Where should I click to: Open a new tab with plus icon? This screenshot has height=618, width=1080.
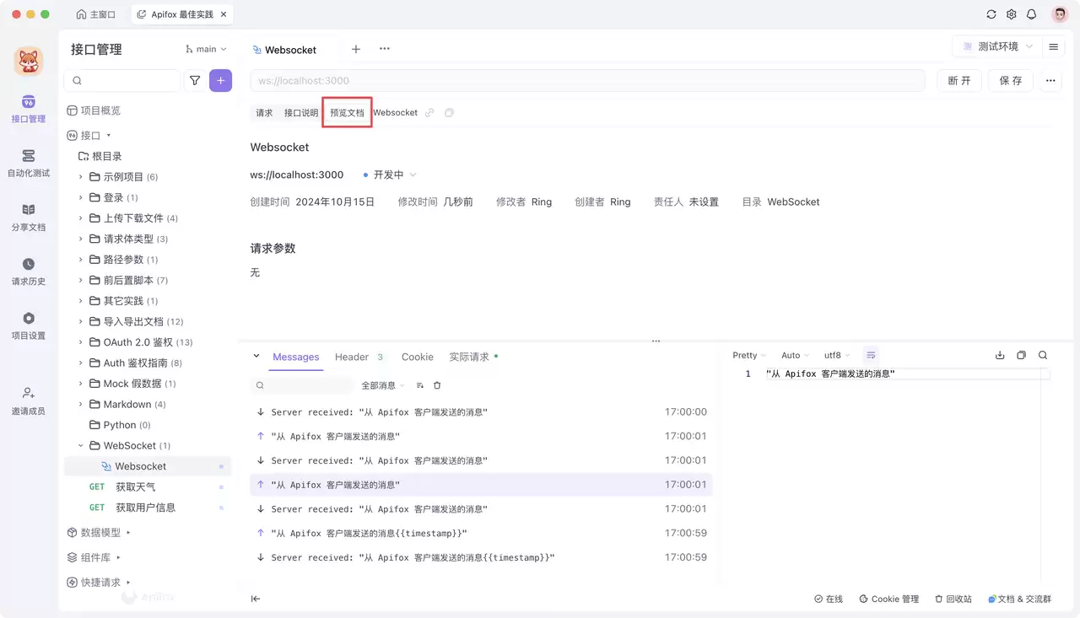pyautogui.click(x=356, y=49)
